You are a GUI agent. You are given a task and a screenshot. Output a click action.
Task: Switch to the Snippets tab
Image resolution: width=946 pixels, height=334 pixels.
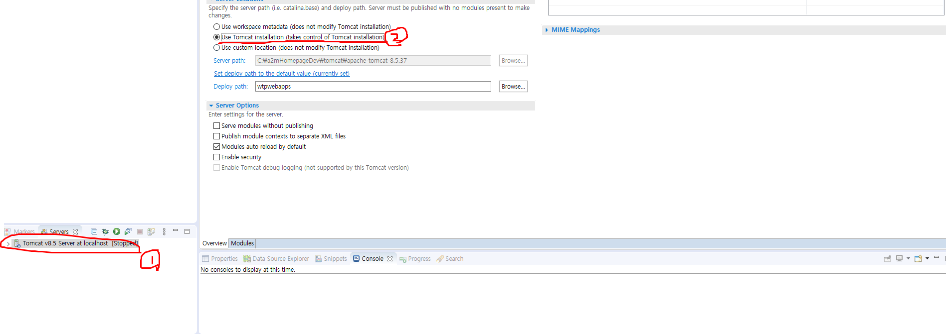(331, 259)
